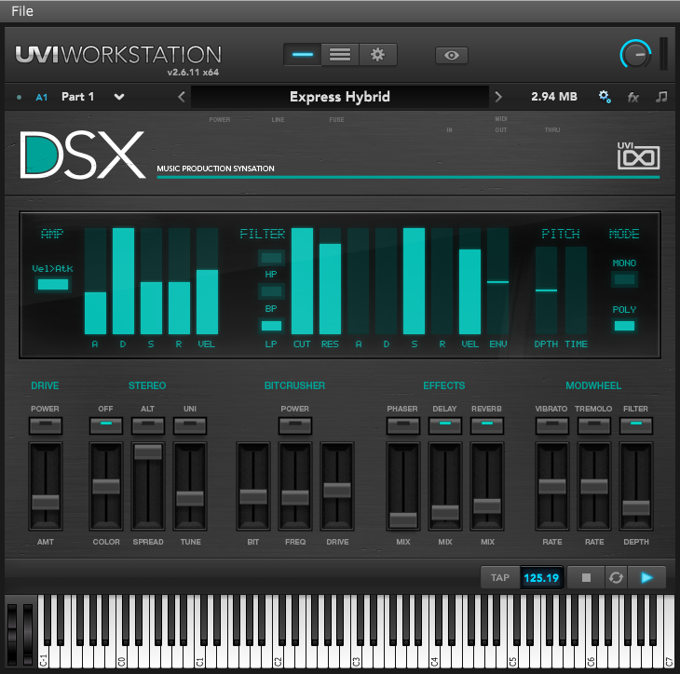Toggle the STEREO UNI switch
This screenshot has width=680, height=674.
click(190, 425)
